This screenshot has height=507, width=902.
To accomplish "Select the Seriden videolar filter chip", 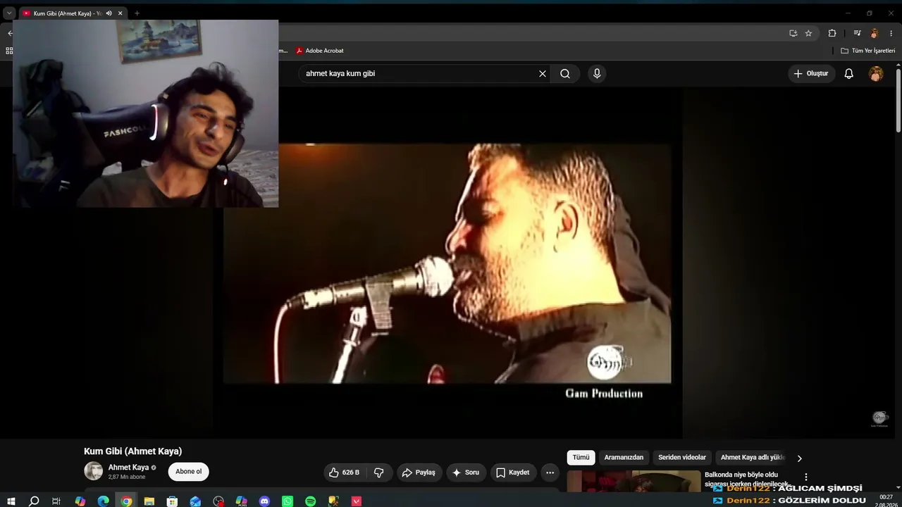I will pos(682,458).
